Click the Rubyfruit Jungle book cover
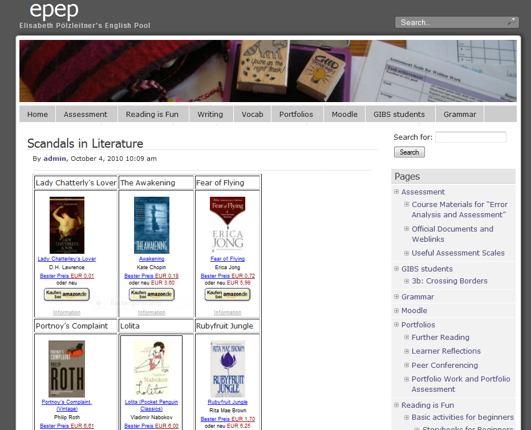The image size is (531, 430). (x=228, y=369)
